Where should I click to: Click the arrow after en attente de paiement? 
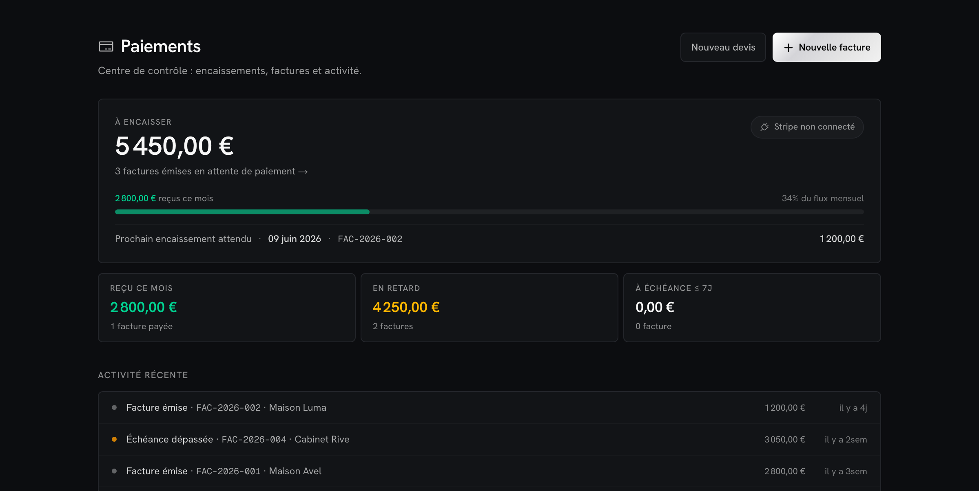303,172
